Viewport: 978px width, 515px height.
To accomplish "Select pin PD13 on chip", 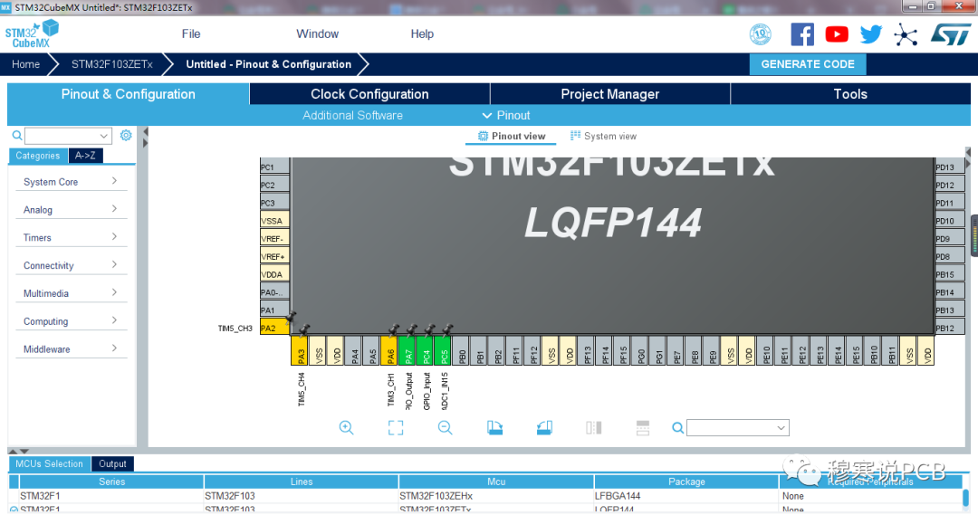I will (949, 167).
